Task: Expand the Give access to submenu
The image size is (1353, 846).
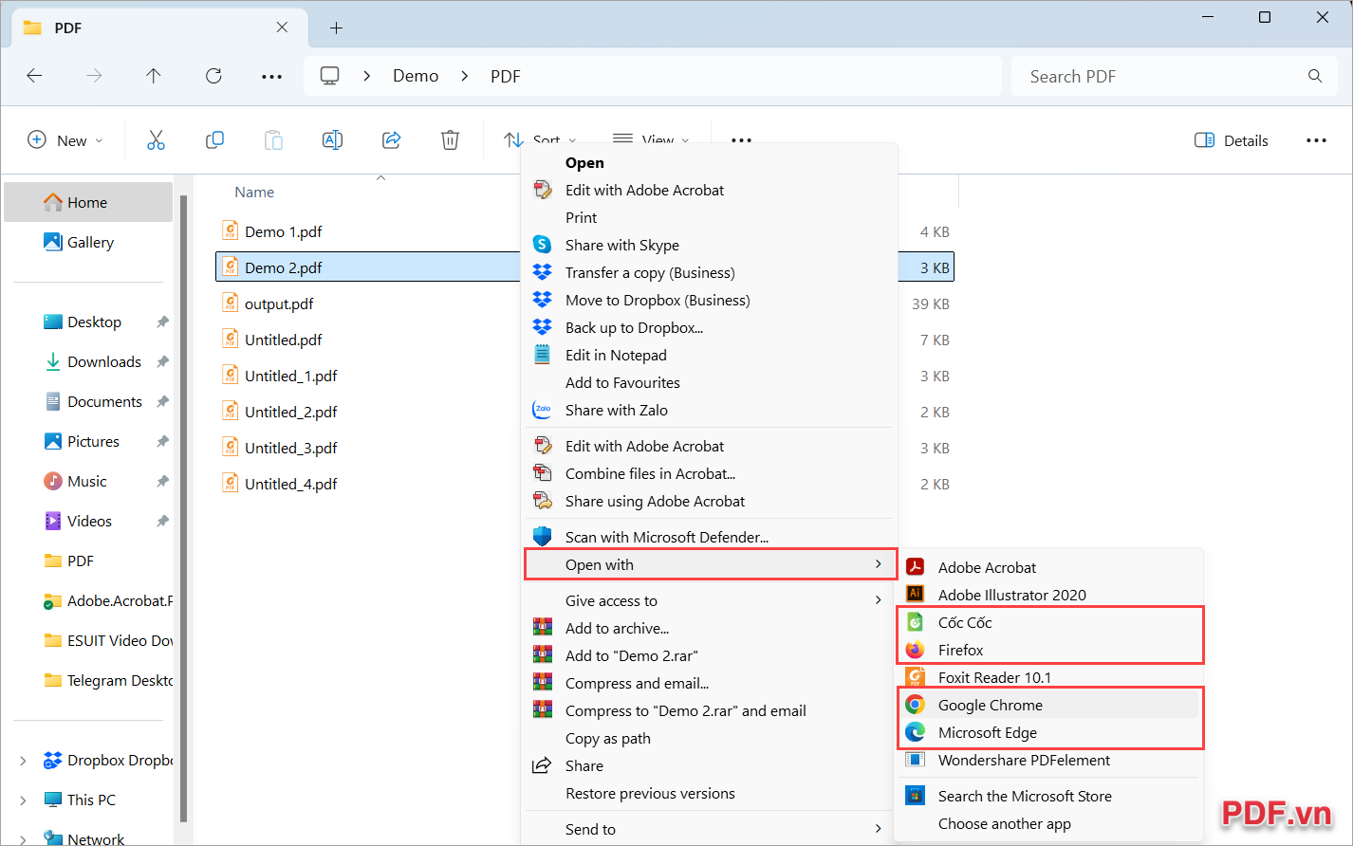Action: tap(710, 600)
